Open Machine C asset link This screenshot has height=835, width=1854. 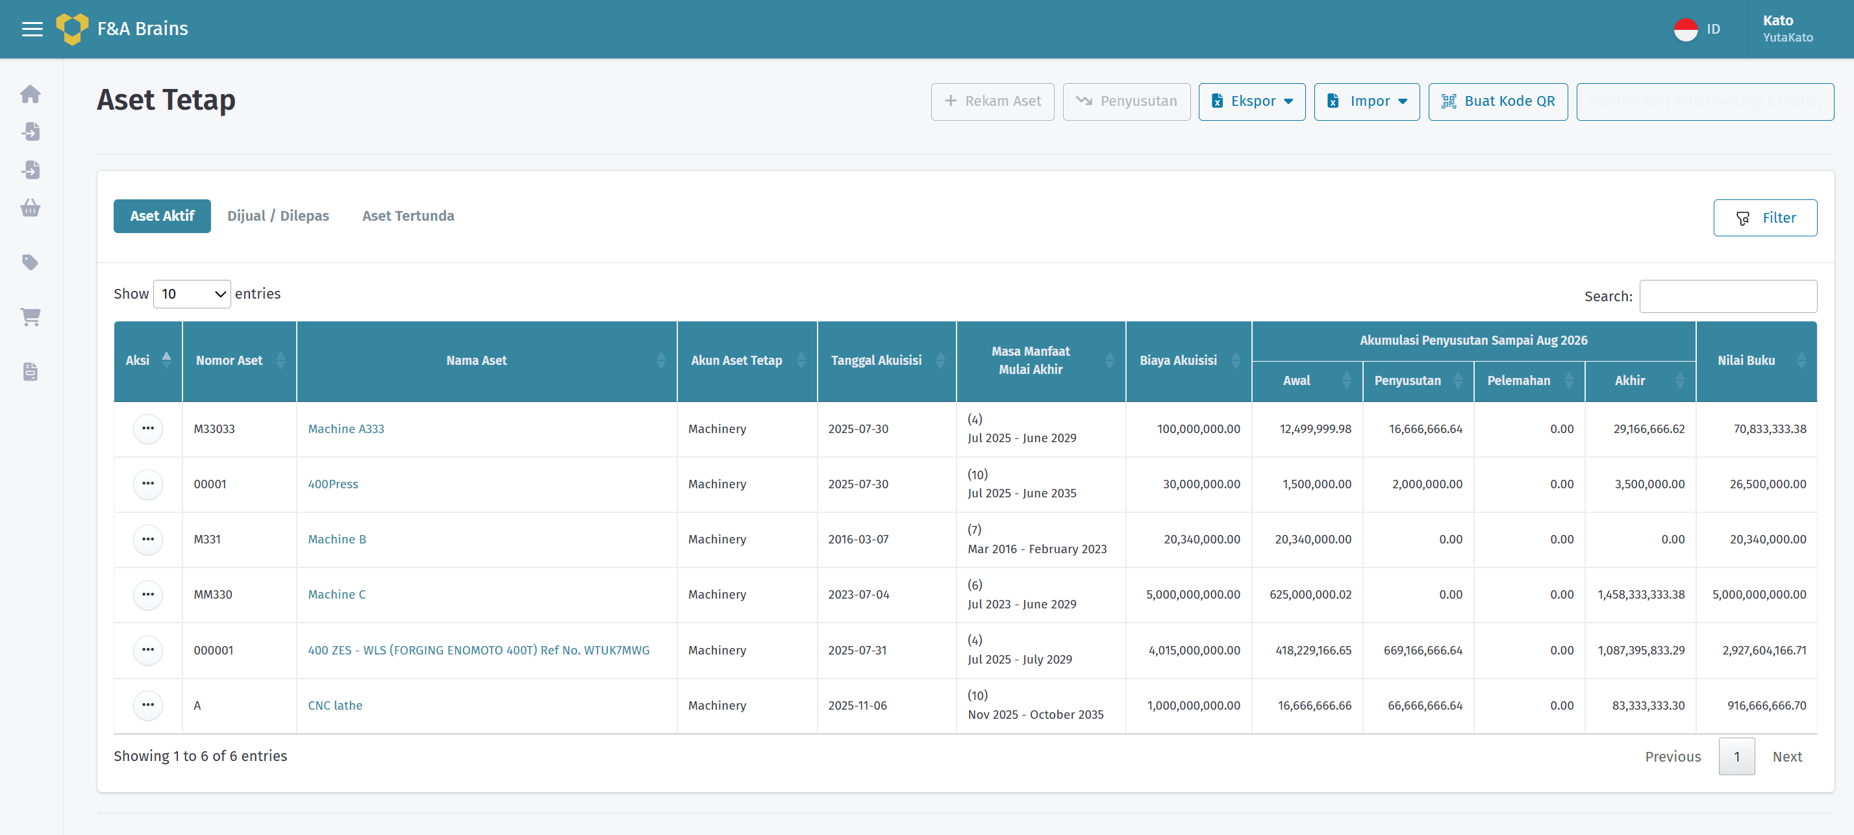click(337, 595)
